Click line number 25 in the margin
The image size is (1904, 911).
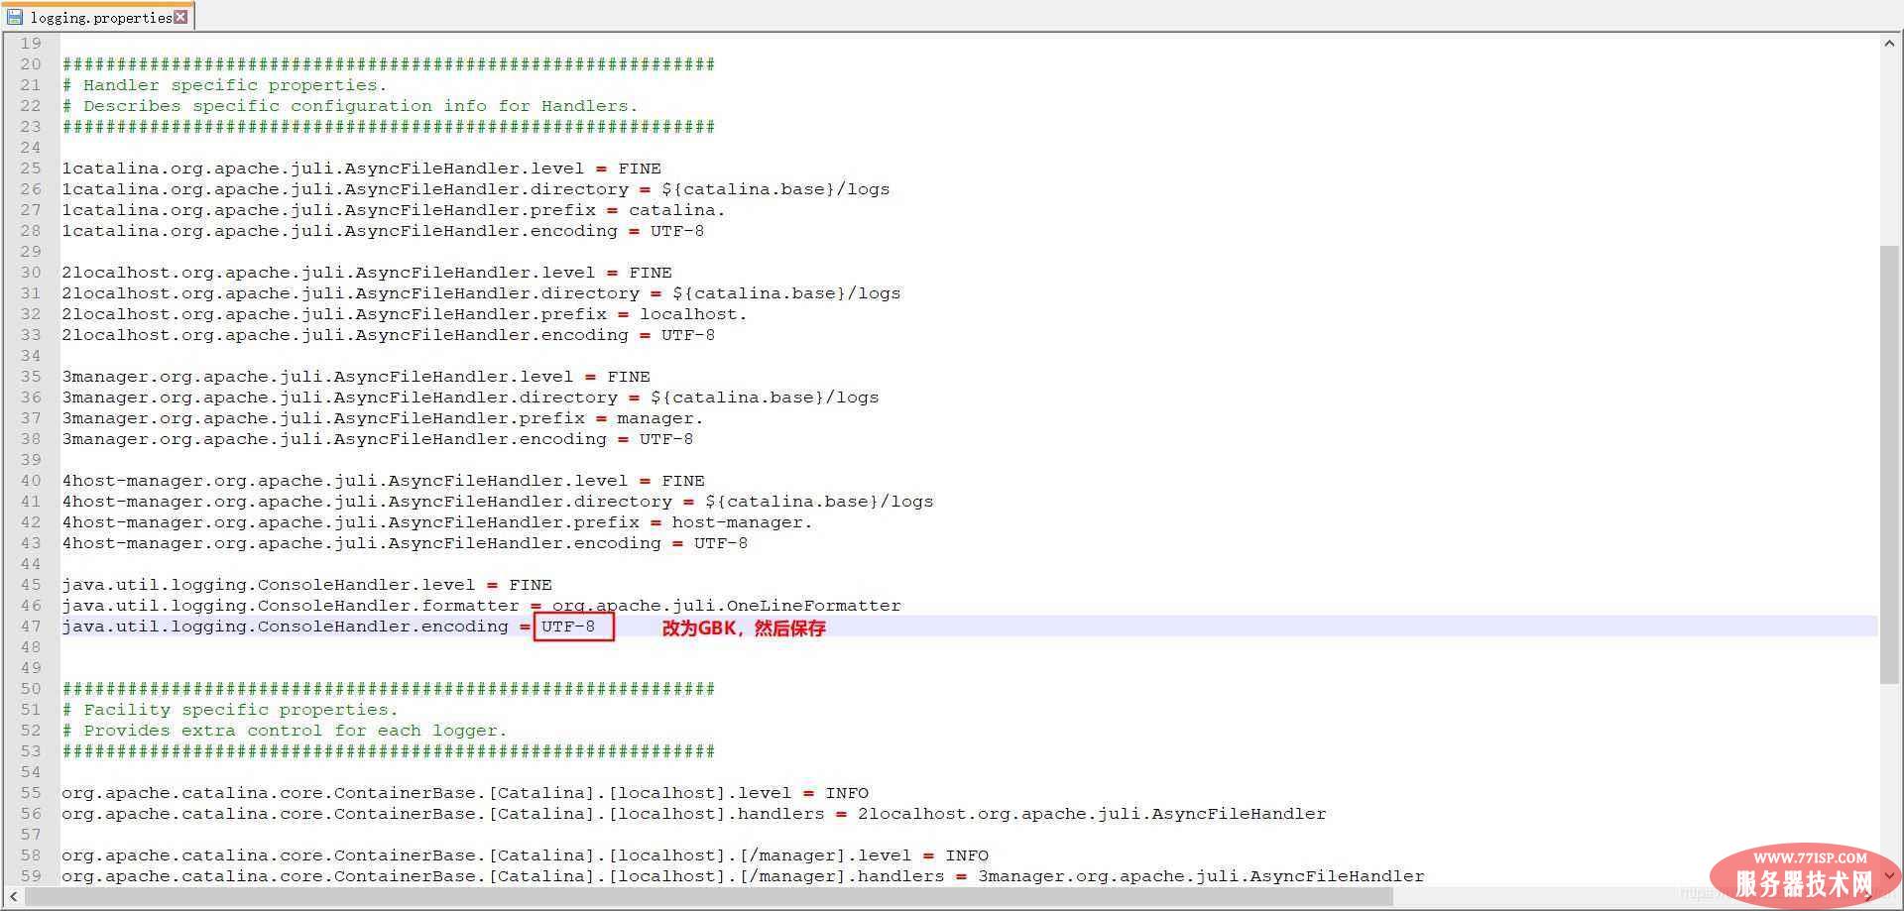click(x=31, y=169)
